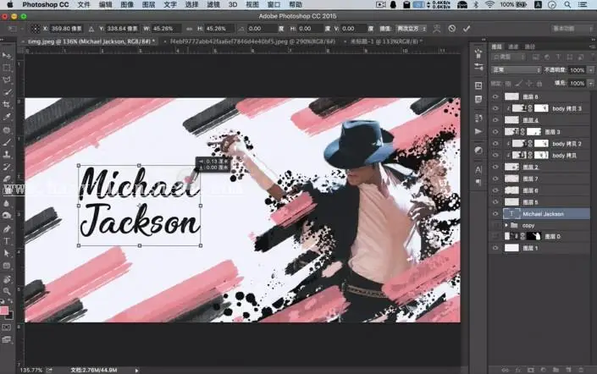Select the Path Selection arrow tool

pos(7,253)
